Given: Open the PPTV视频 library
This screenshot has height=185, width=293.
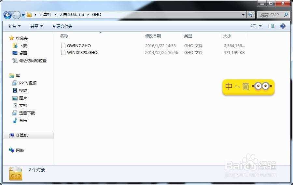Looking at the screenshot, I should coord(28,83).
